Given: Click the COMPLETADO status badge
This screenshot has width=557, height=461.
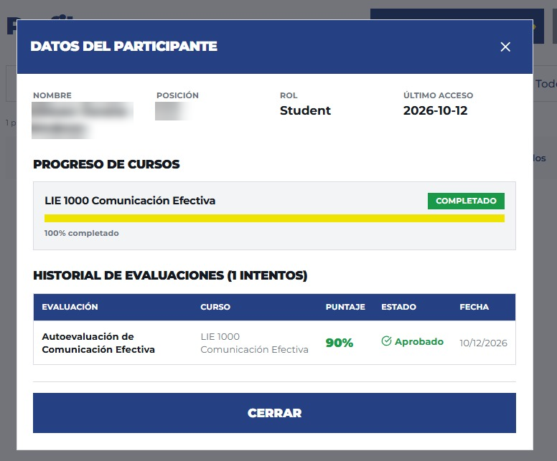Looking at the screenshot, I should pos(466,201).
